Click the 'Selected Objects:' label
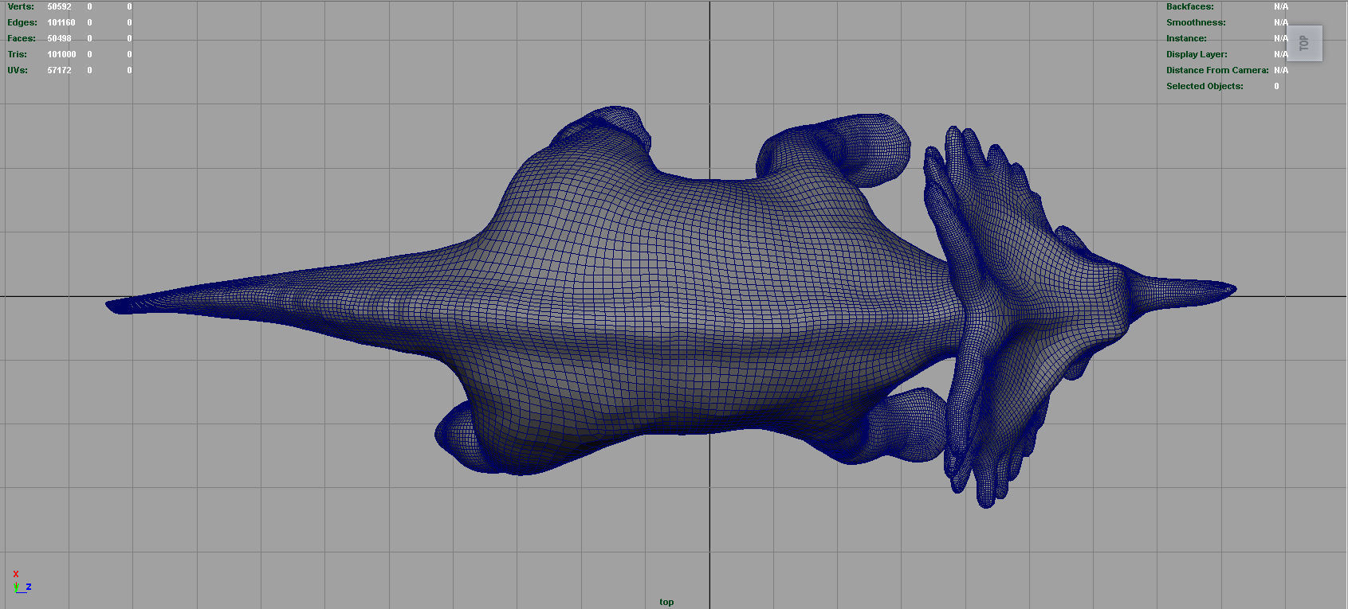This screenshot has height=609, width=1348. (x=1205, y=86)
